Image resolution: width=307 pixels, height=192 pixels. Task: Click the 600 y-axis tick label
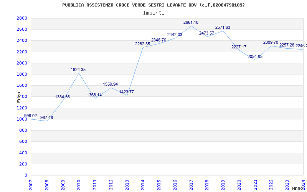point(23,142)
